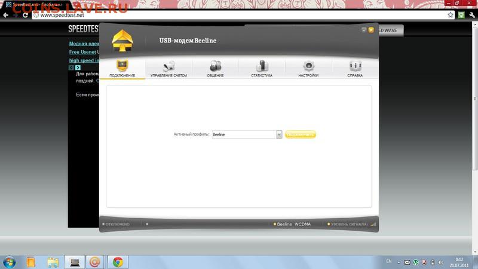Open the Справка tab

coord(355,68)
